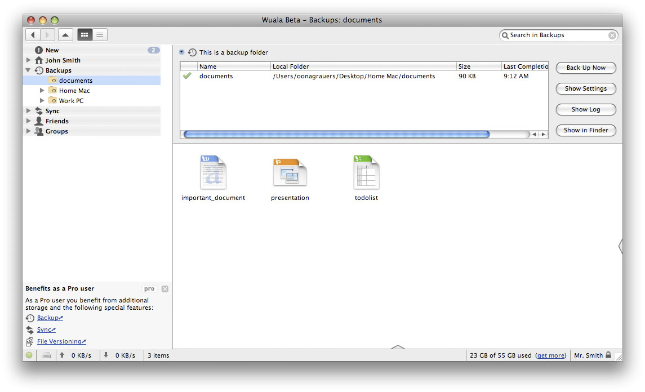The width and height of the screenshot is (645, 392).
Task: Go up one folder level
Action: coord(65,35)
